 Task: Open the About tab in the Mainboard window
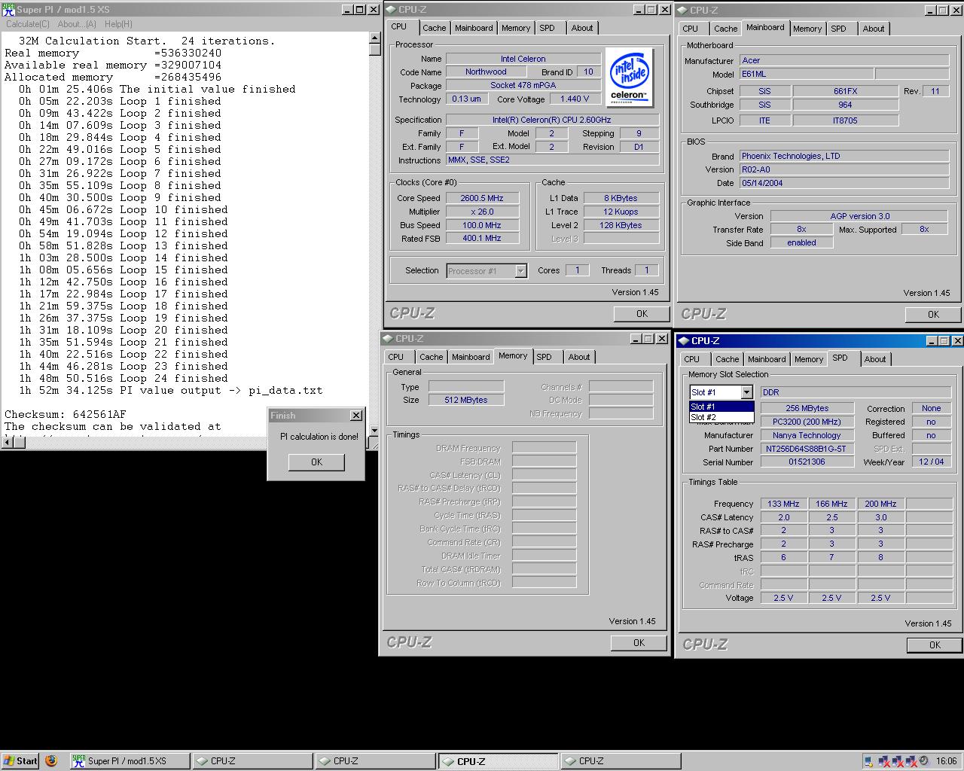[874, 29]
